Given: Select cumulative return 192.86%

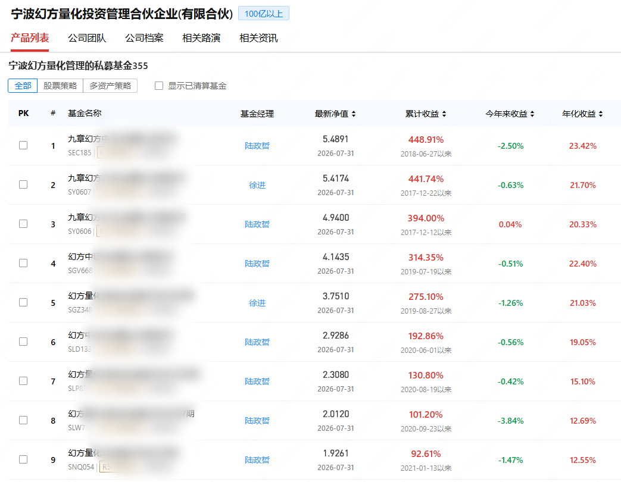Looking at the screenshot, I should 426,336.
